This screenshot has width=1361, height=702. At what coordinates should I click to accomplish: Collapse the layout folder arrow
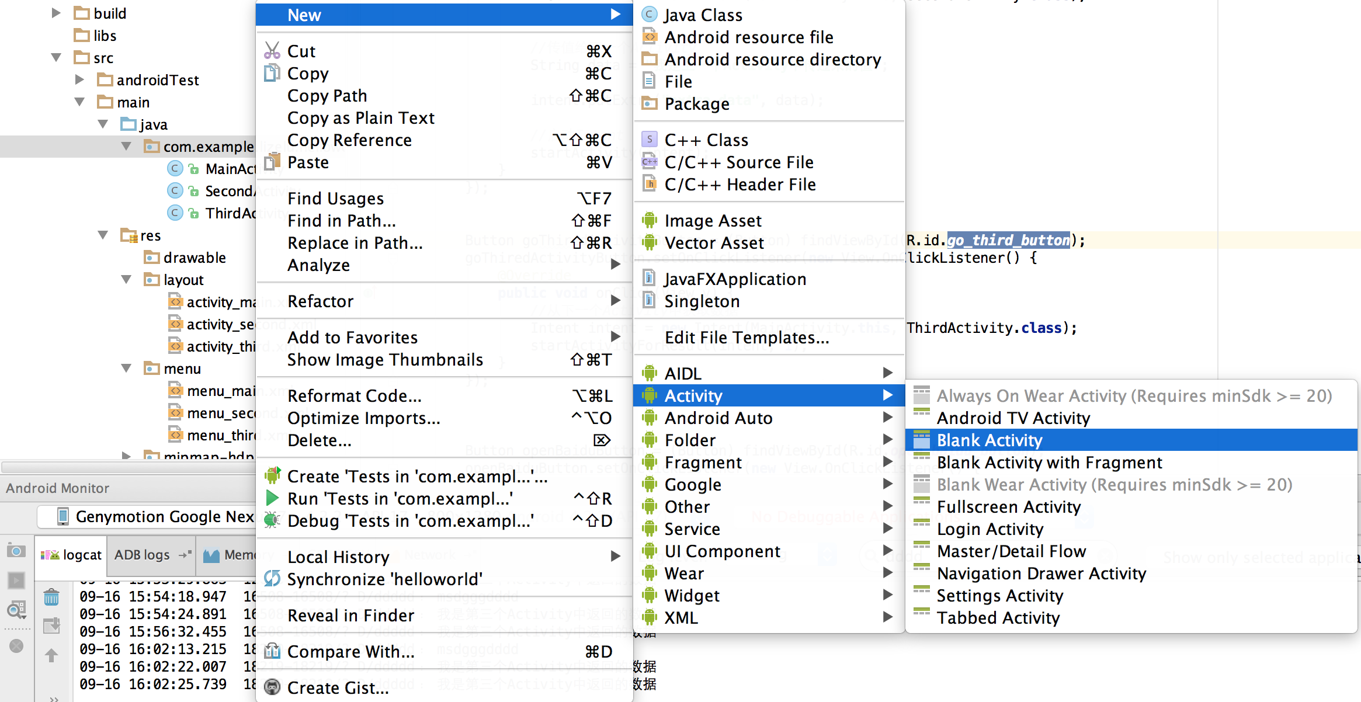click(x=126, y=280)
